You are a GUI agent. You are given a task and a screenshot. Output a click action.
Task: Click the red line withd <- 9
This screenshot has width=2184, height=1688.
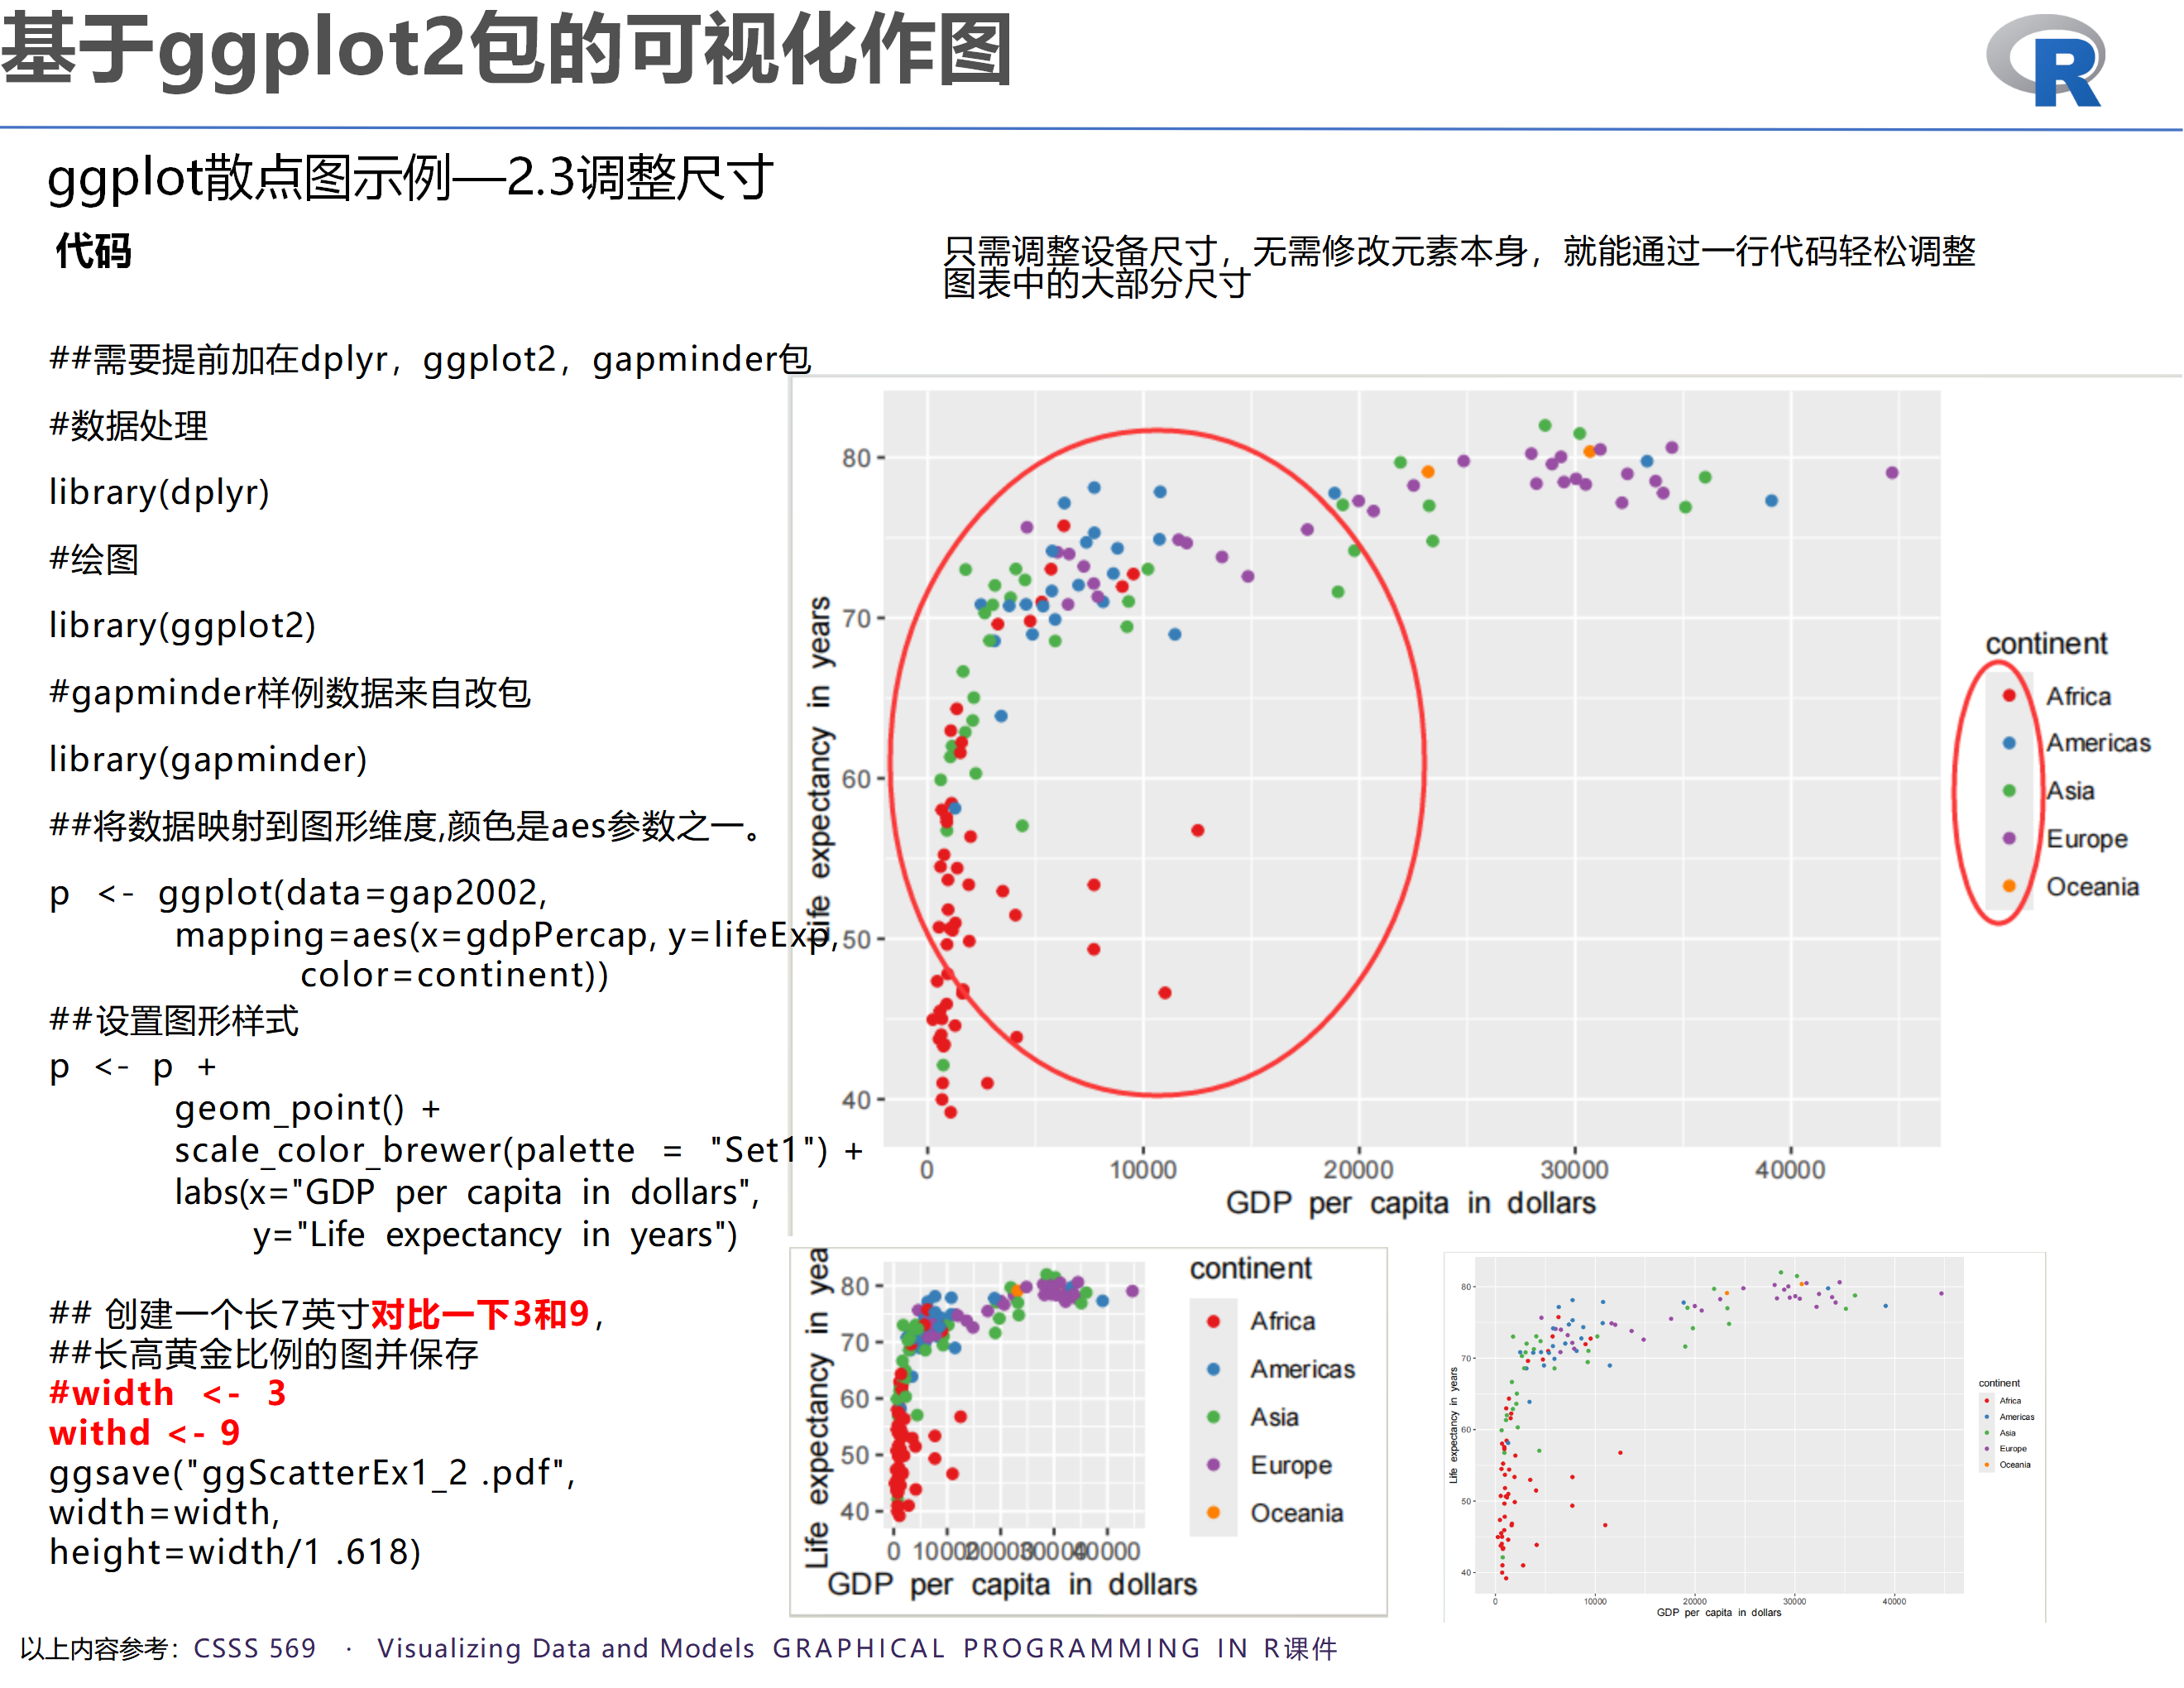[145, 1433]
